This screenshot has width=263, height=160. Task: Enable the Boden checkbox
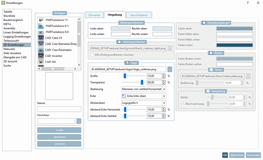211,53
